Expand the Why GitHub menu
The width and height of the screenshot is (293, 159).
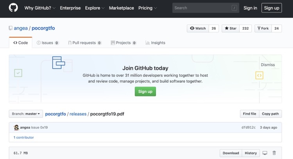coord(40,8)
